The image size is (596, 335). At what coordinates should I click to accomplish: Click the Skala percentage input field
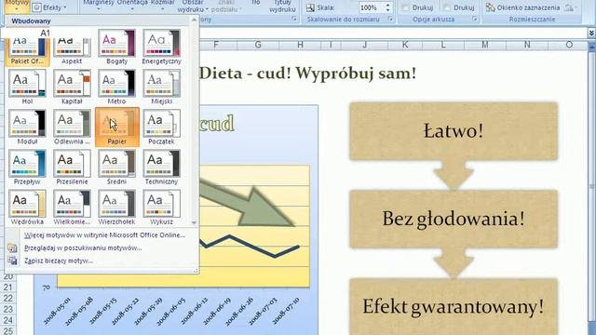(x=371, y=7)
